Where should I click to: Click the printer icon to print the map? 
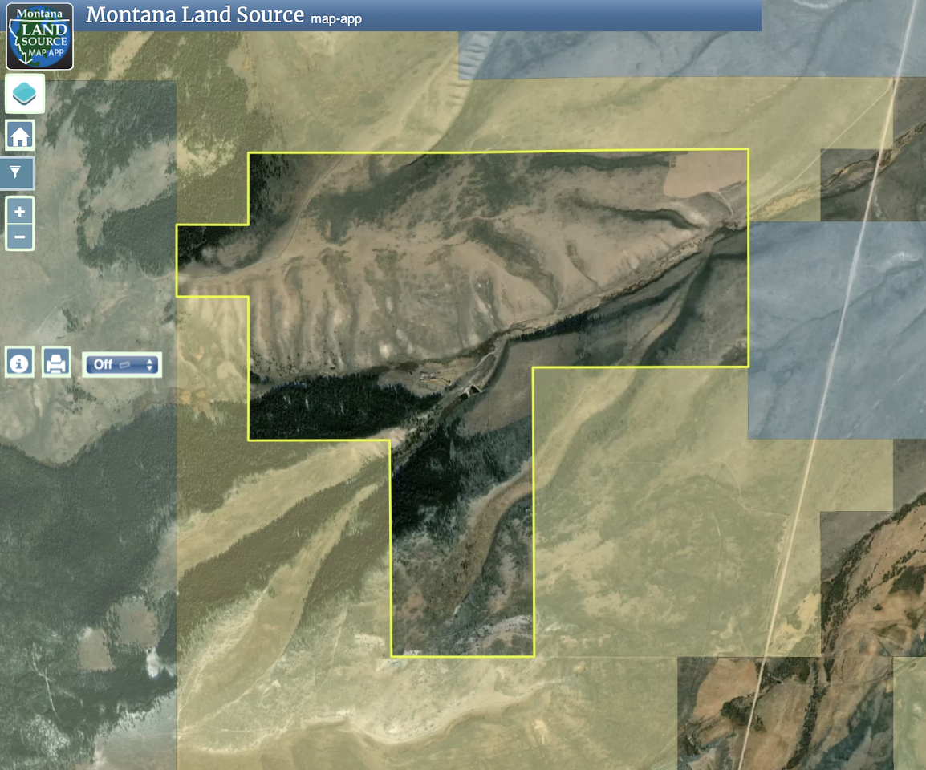coord(55,362)
